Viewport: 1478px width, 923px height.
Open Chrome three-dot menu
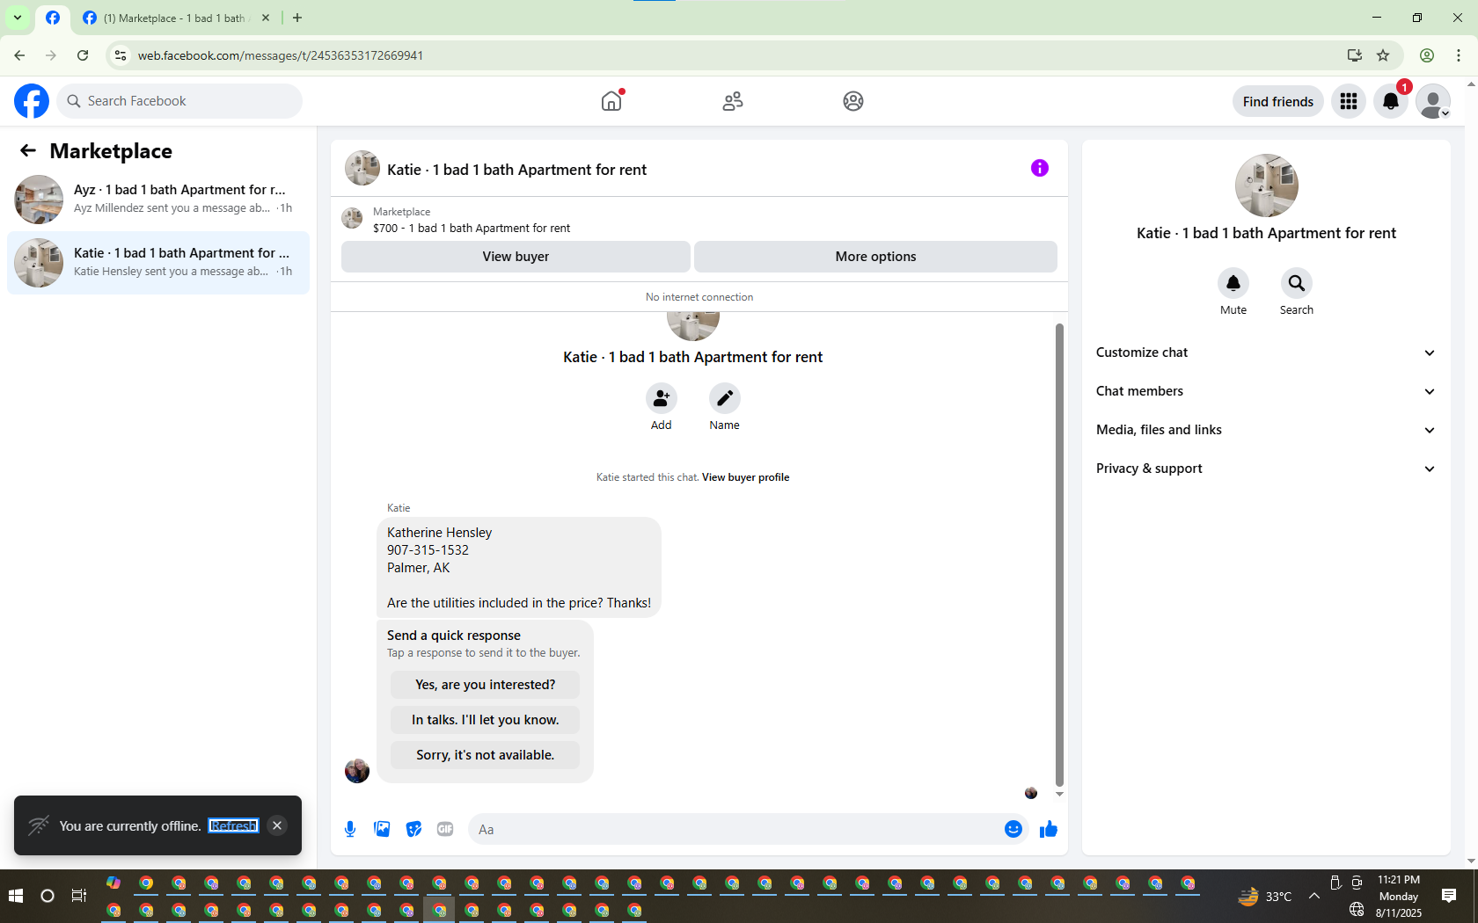(1459, 55)
